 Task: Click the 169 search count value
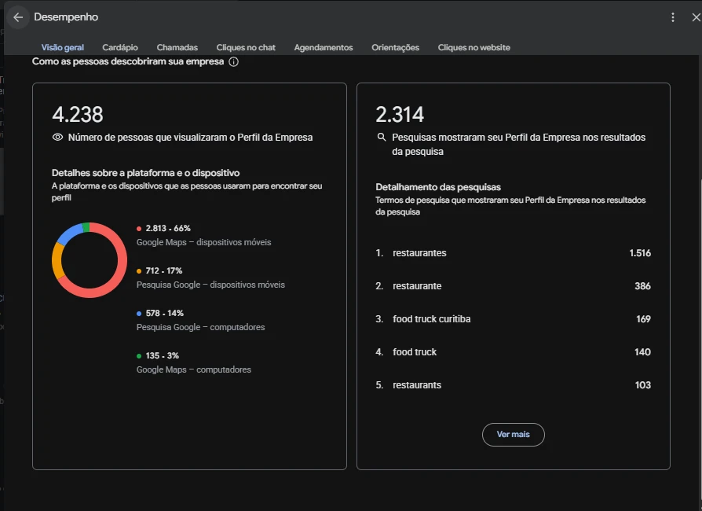click(x=643, y=319)
